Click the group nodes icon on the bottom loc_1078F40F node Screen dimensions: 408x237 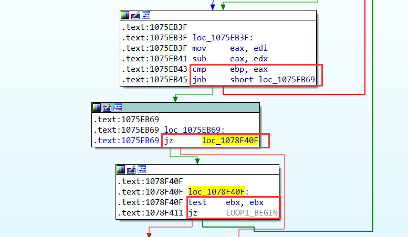point(141,169)
